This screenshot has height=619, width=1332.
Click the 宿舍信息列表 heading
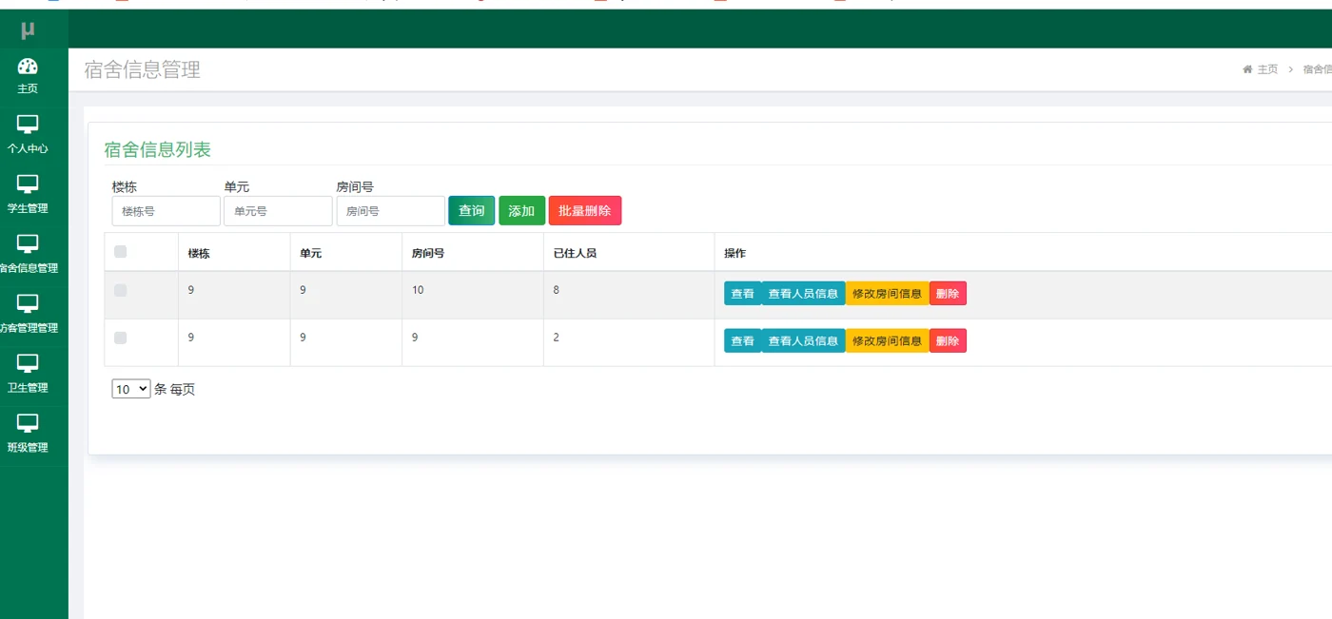(157, 149)
